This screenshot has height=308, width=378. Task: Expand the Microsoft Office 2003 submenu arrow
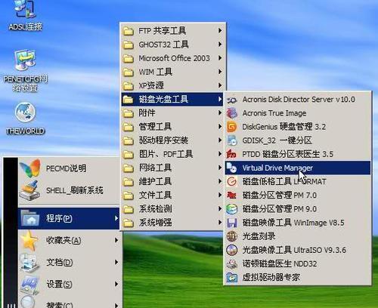(x=220, y=58)
